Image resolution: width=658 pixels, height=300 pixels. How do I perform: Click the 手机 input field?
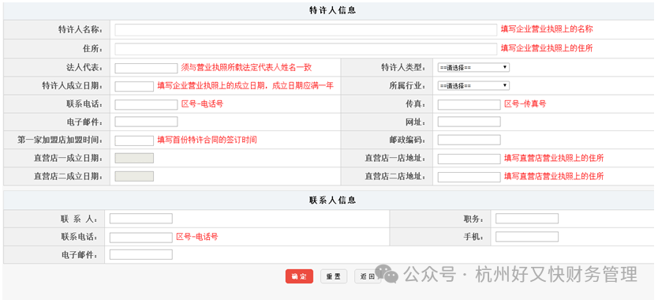click(527, 237)
